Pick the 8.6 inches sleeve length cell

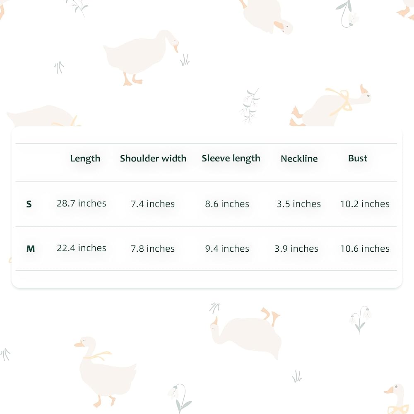227,204
